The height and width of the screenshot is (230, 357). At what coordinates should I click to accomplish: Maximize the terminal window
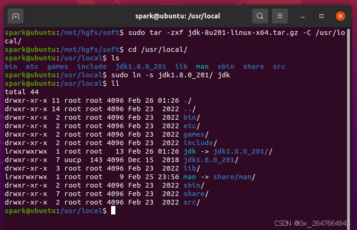pos(322,16)
